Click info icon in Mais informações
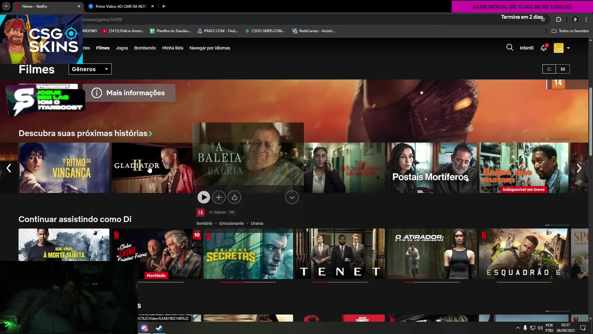 [x=96, y=93]
